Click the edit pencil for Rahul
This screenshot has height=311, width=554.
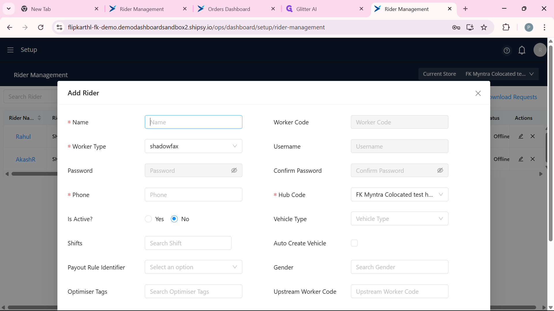[521, 136]
